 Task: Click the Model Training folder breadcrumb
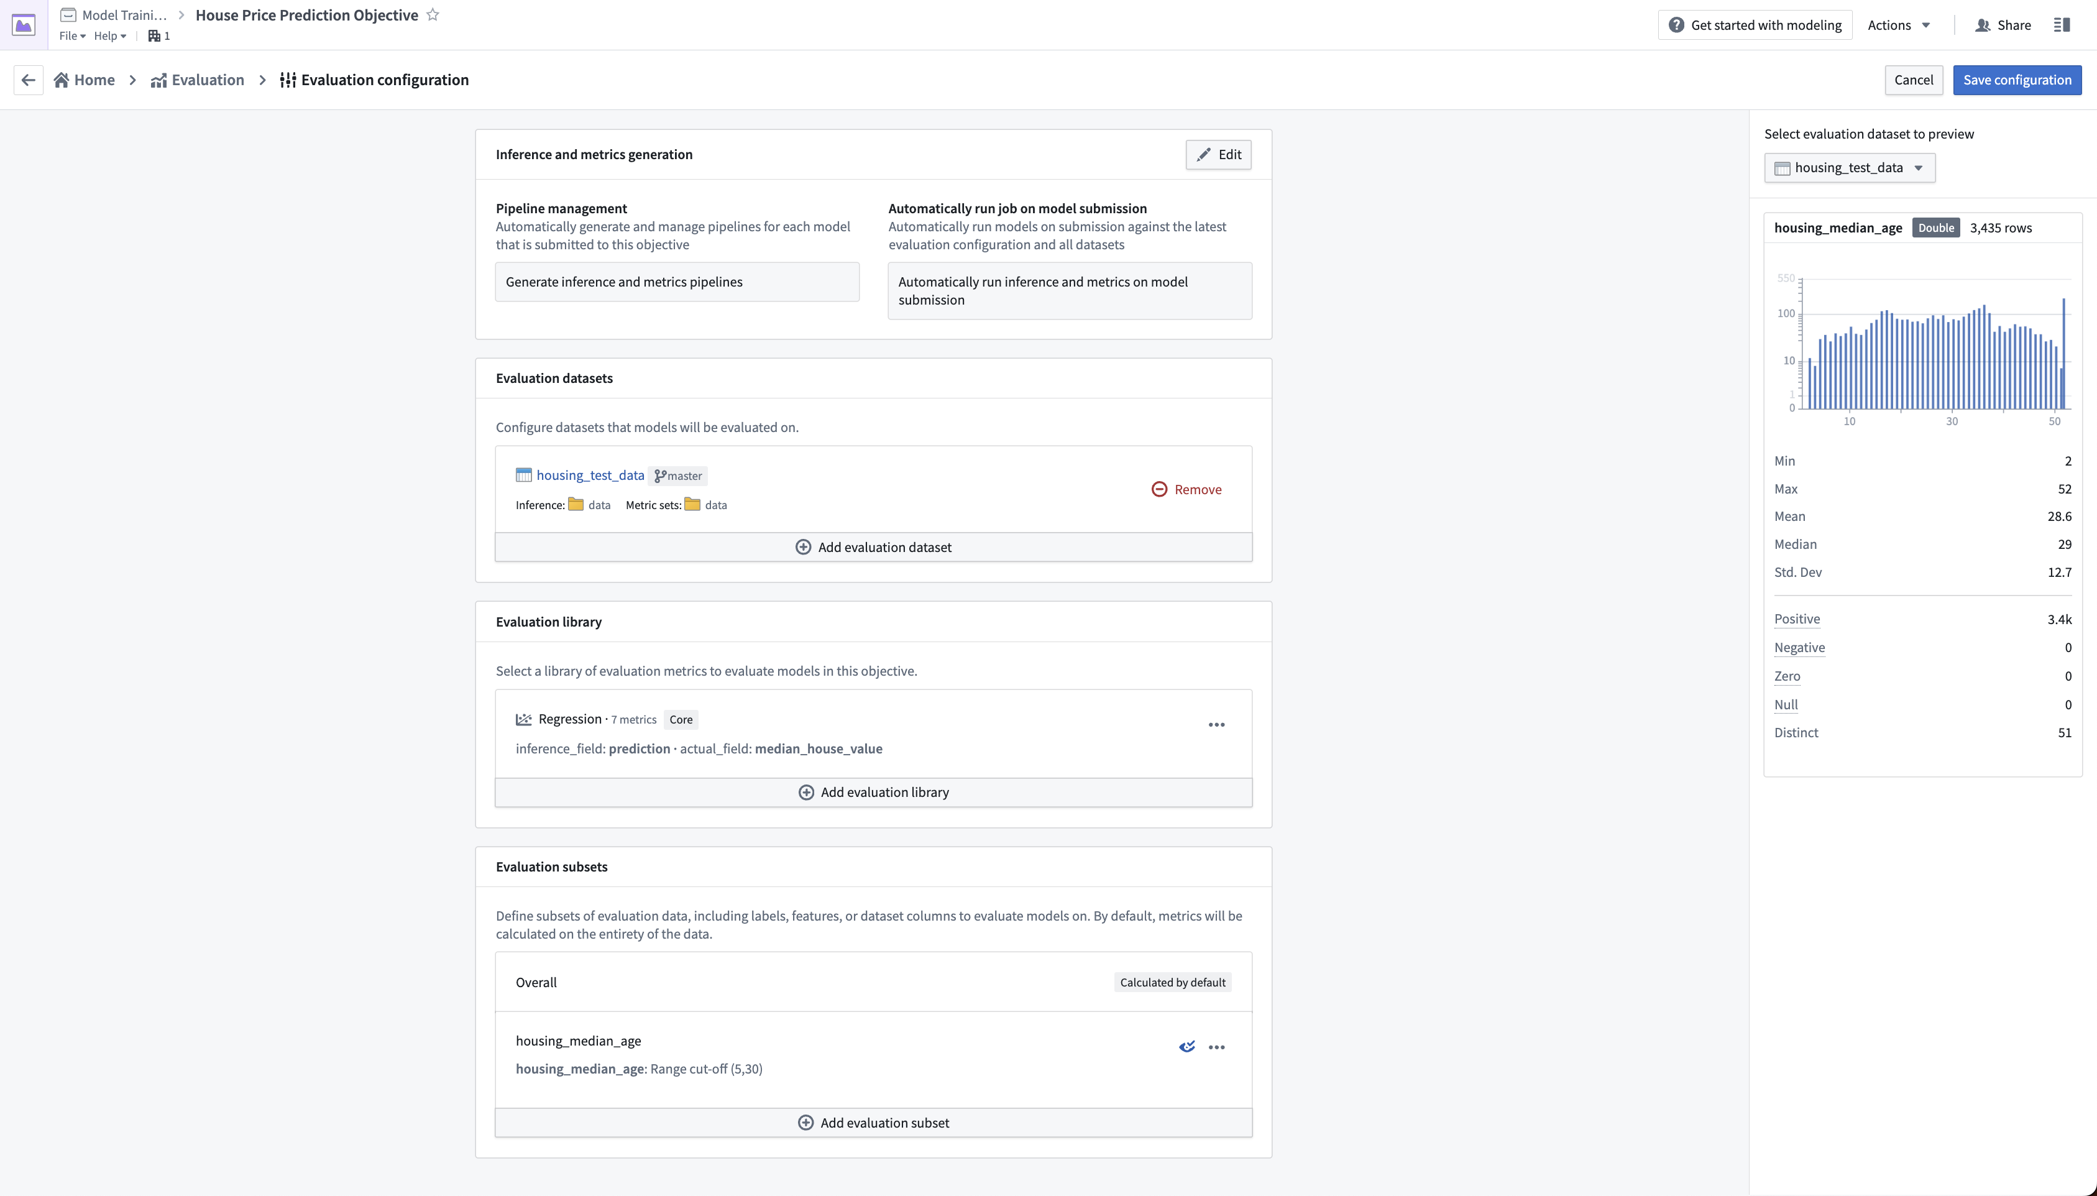(x=114, y=15)
